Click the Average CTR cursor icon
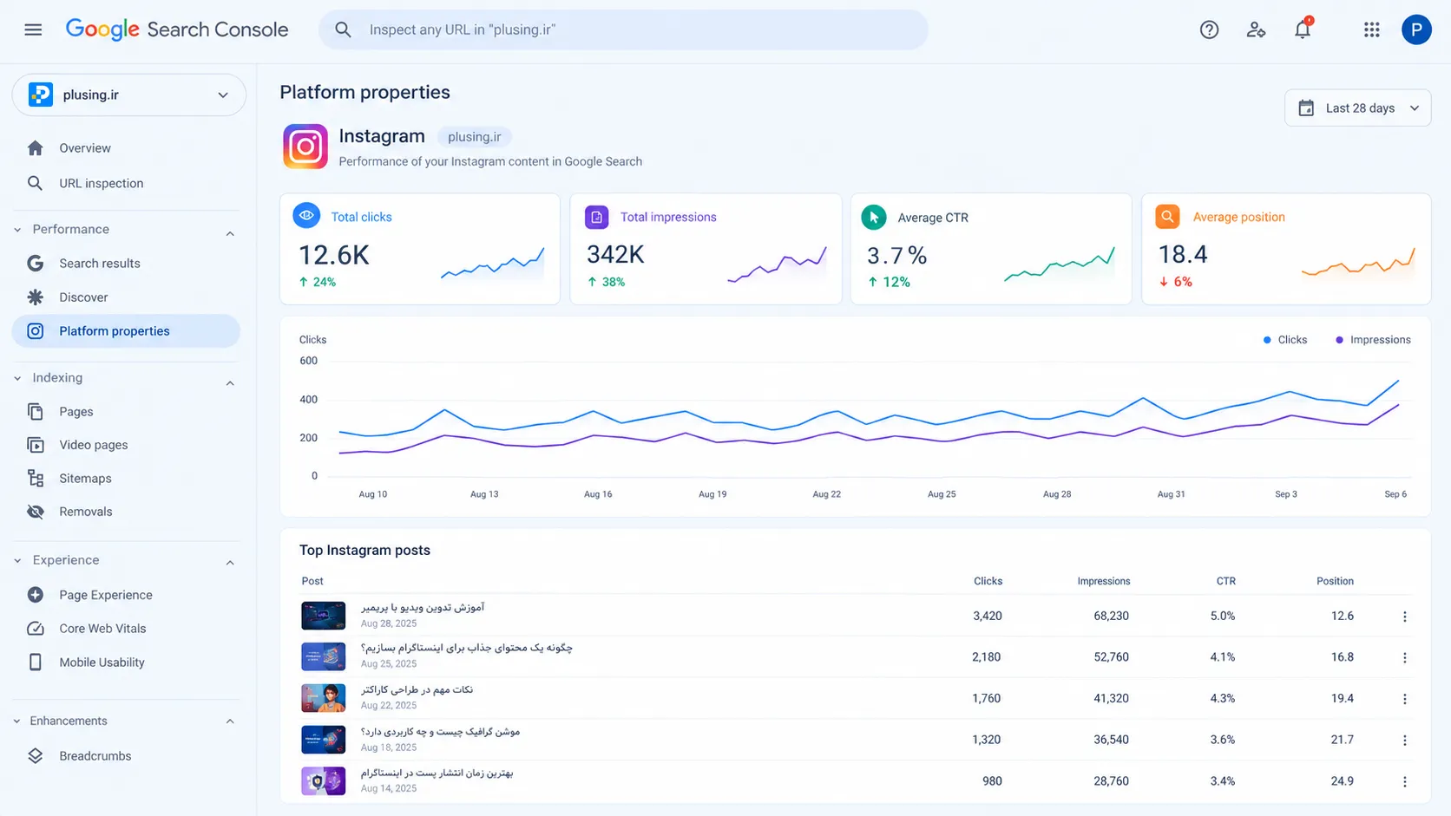The width and height of the screenshot is (1451, 816). (874, 217)
